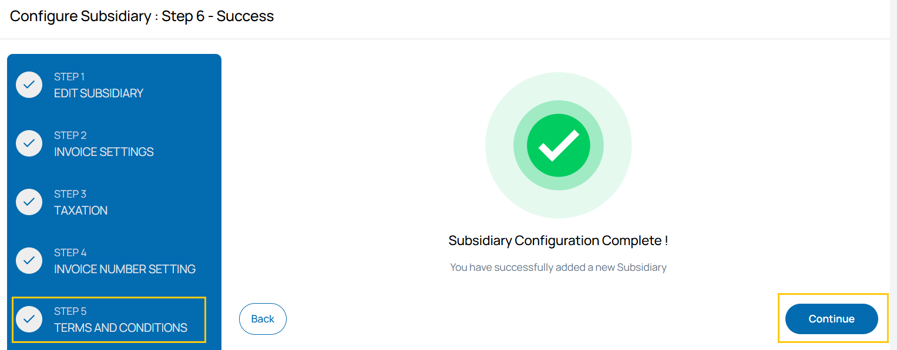
Task: Click the successfully added Subsidiary message
Action: pyautogui.click(x=558, y=267)
